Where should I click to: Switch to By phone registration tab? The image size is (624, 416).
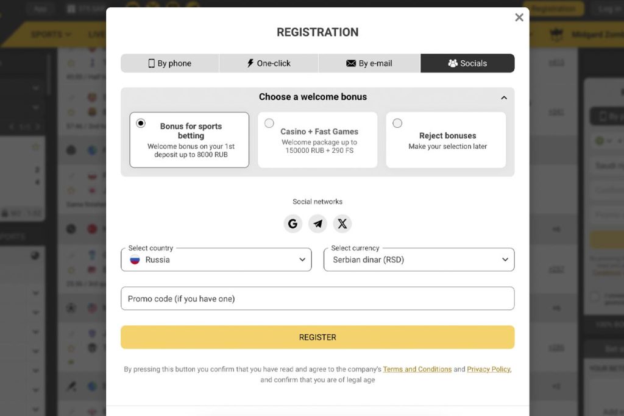tap(169, 63)
